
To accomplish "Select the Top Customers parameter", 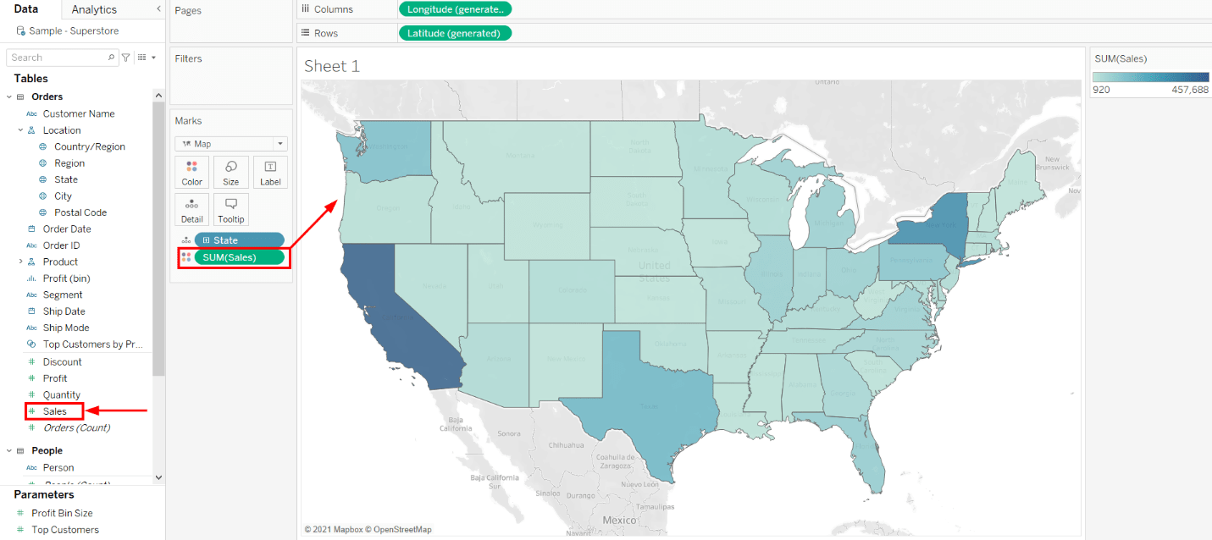I will pos(65,530).
